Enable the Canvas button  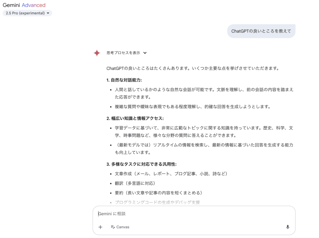(120, 227)
